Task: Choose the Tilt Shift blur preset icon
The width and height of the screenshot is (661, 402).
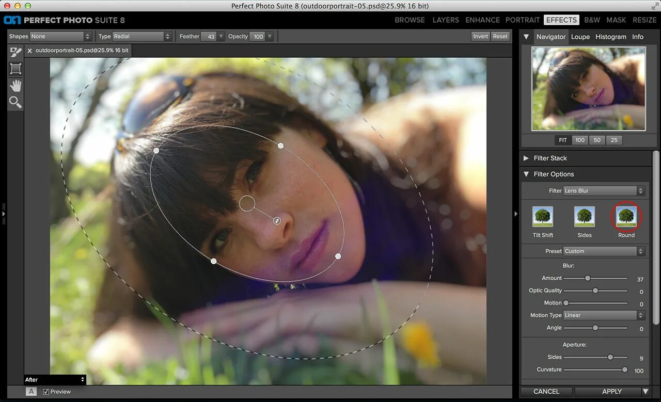Action: click(x=543, y=217)
